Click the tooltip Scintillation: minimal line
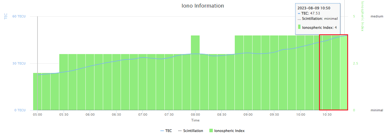 pyautogui.click(x=318, y=19)
